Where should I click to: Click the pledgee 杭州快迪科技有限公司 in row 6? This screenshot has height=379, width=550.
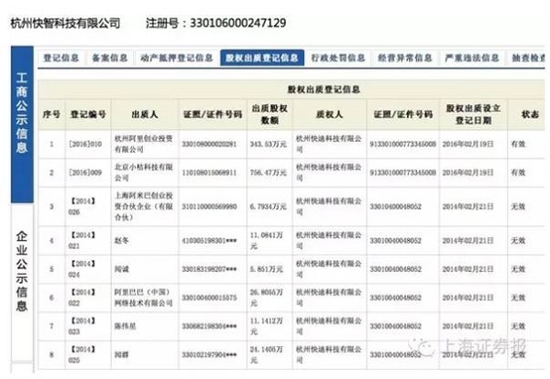tap(329, 298)
